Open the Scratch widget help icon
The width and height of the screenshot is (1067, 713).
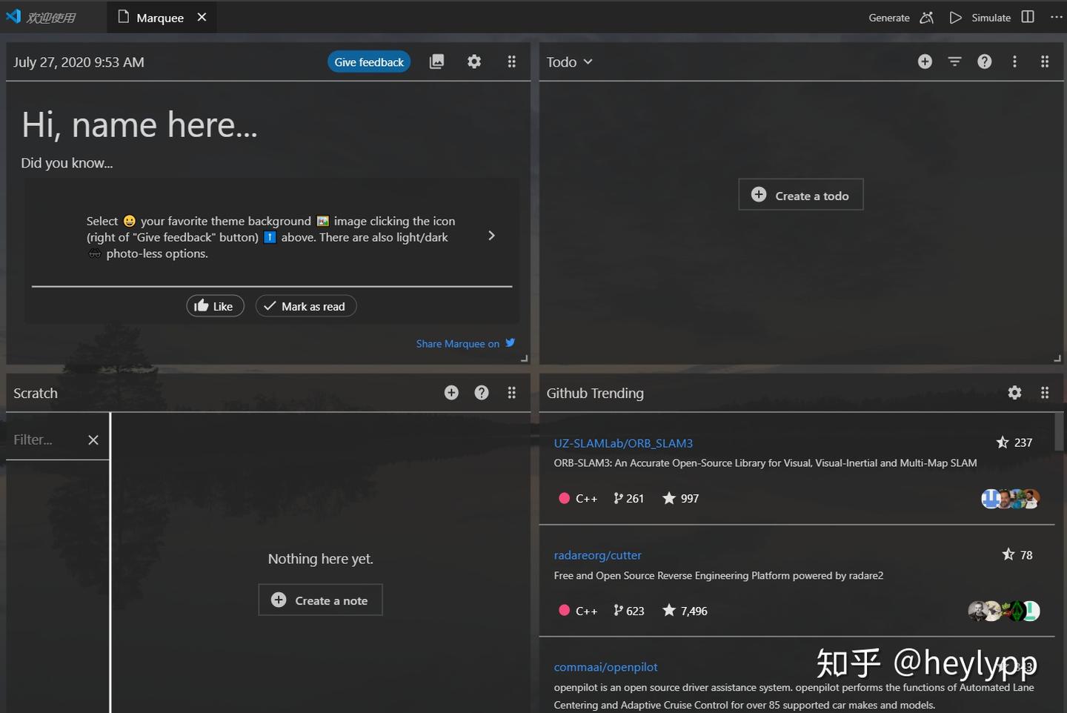click(482, 392)
